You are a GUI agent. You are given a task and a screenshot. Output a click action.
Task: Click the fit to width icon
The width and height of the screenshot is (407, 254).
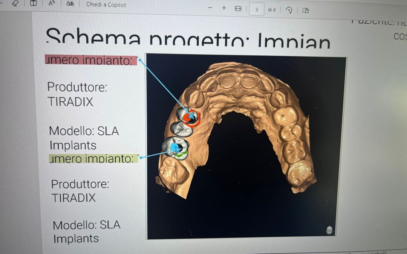coord(238,9)
